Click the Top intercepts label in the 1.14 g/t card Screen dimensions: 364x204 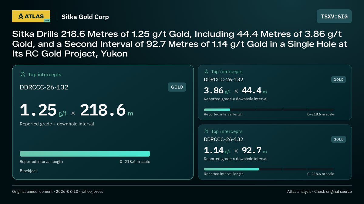(x=227, y=131)
